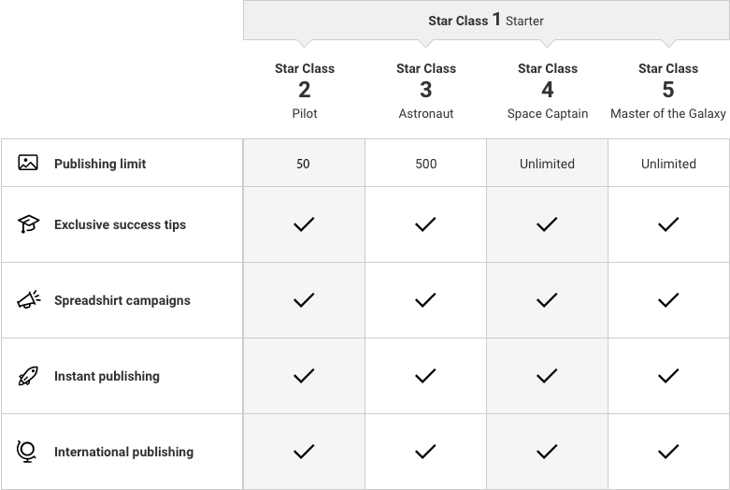Click Astronaut checkmark for Spreadshirt campaigns
Viewport: 730px width, 490px height.
[425, 300]
